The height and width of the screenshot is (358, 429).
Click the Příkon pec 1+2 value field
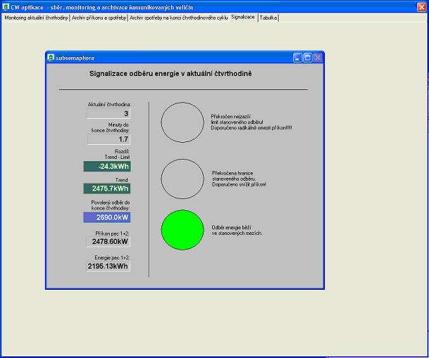pos(108,241)
